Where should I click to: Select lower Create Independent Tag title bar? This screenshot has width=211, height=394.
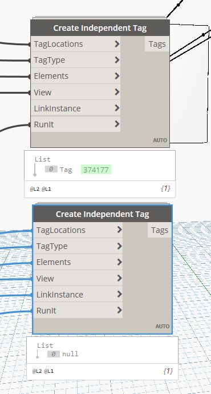(103, 214)
